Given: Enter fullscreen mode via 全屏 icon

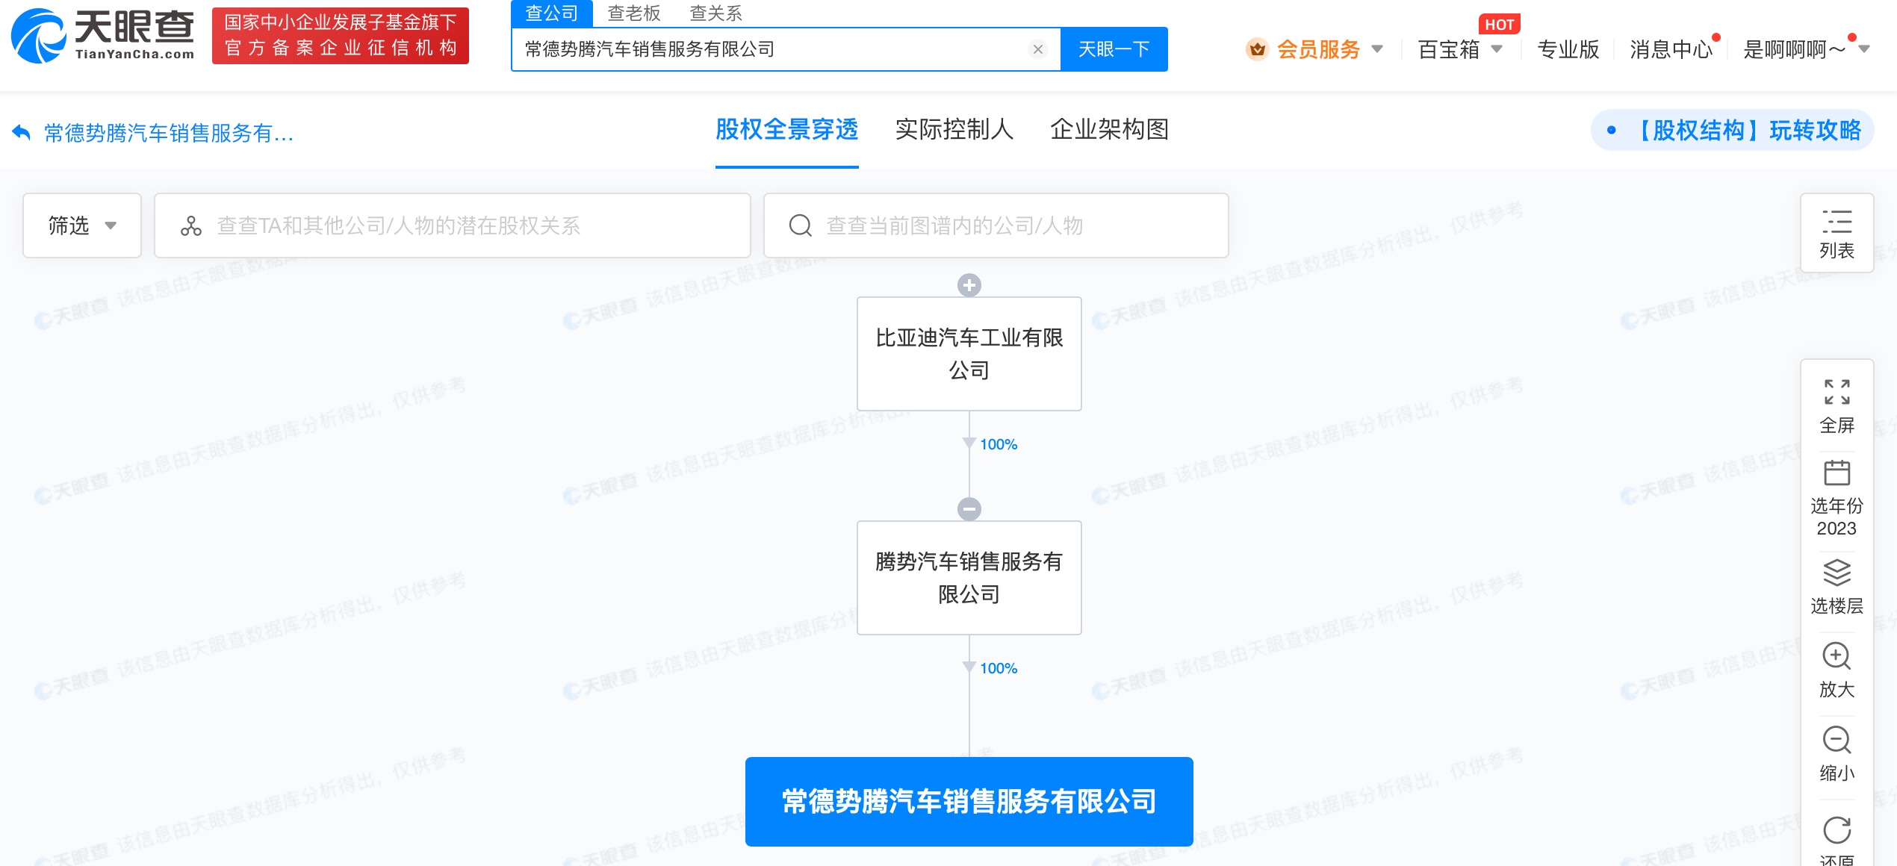Looking at the screenshot, I should [1837, 393].
